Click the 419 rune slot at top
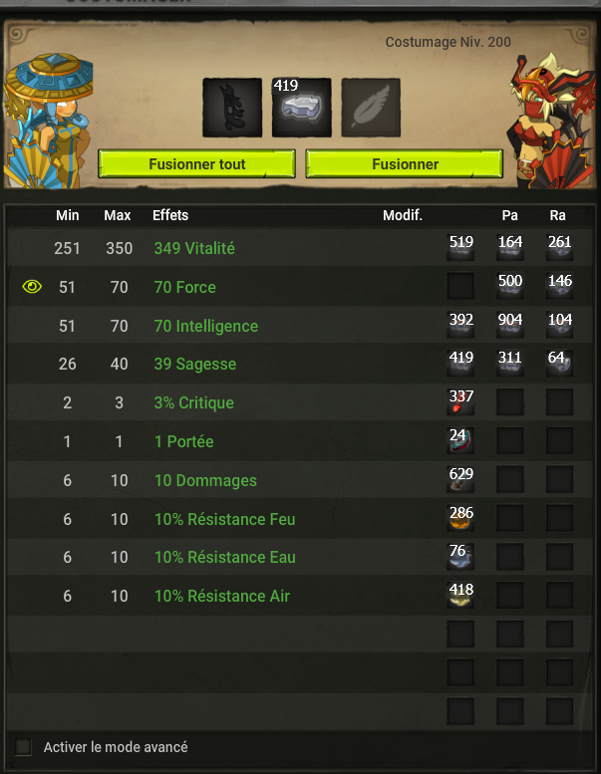601x774 pixels. click(302, 108)
